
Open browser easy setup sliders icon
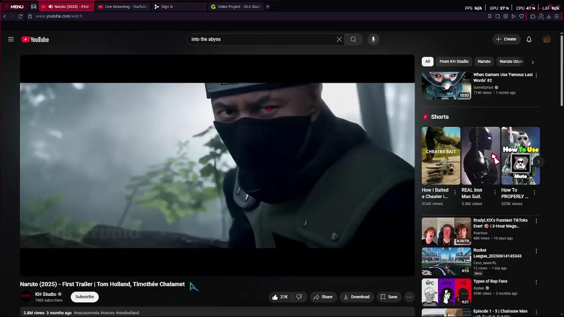[557, 16]
